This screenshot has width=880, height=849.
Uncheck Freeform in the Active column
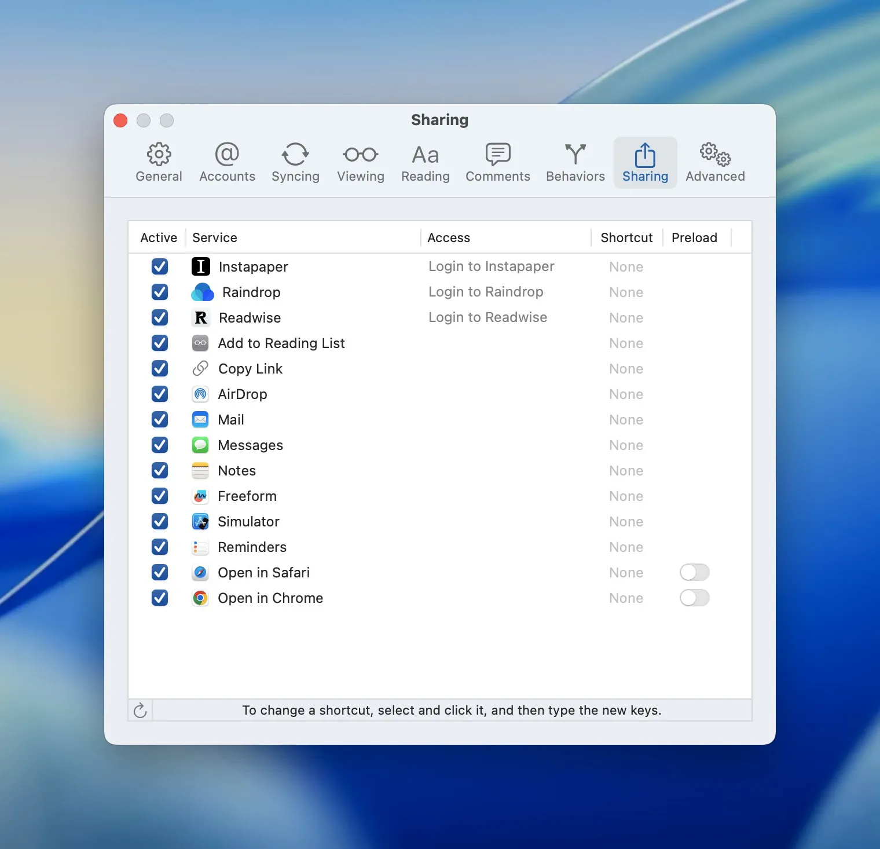click(x=159, y=496)
